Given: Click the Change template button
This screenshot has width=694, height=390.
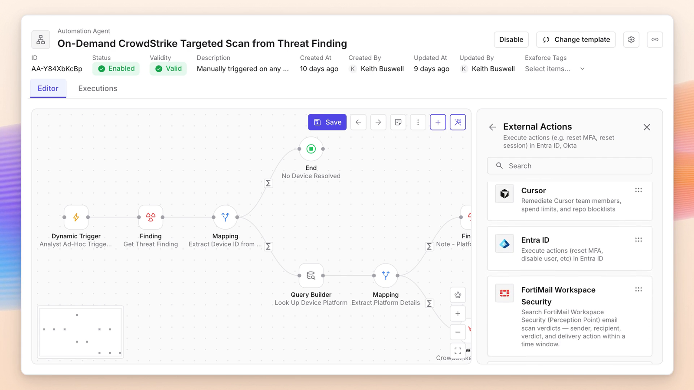Looking at the screenshot, I should pyautogui.click(x=576, y=39).
